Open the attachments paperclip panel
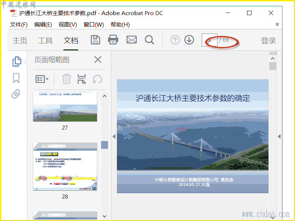 click(16, 94)
